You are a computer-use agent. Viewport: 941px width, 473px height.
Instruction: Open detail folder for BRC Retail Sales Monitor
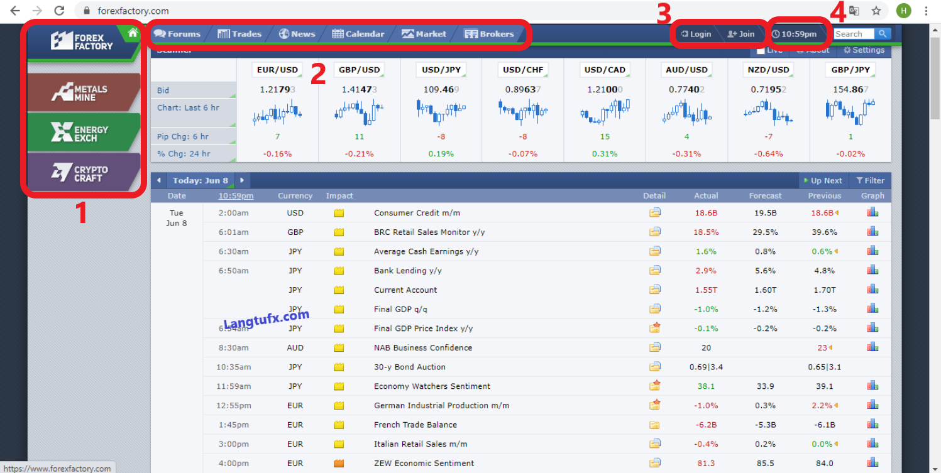655,232
